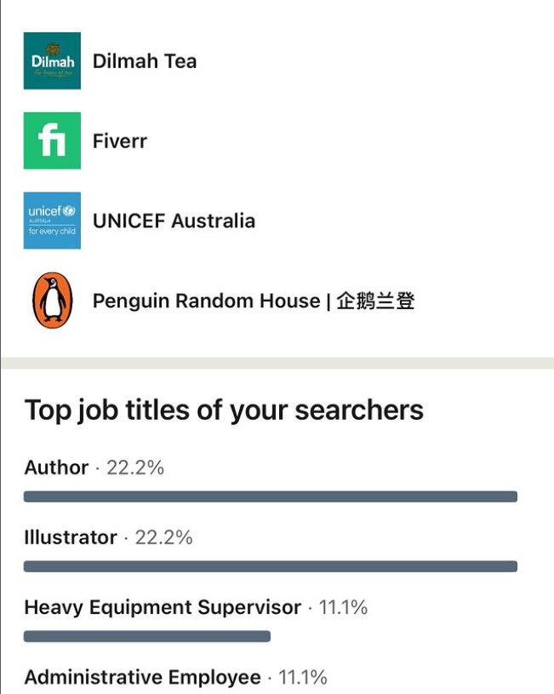Click the green Fiverr logo
This screenshot has height=694, width=554.
(52, 141)
